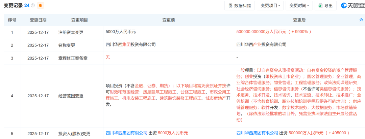Click the question mark help icon
Screen dimensions: 365x139
coord(33,6)
